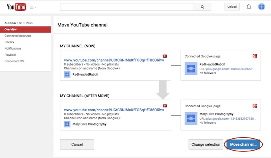Click the Google+ icon on Mary Silva page

[255, 106]
